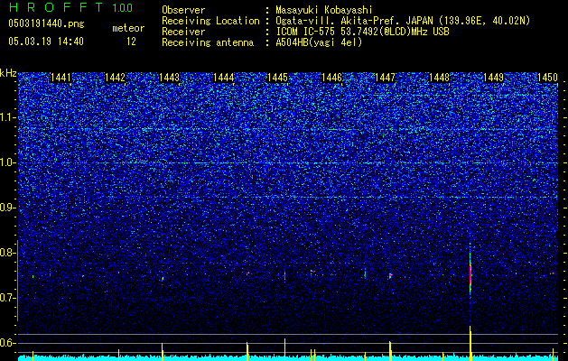Click the Receiving Location label
Viewport: 568px width, 361px height.
point(210,21)
